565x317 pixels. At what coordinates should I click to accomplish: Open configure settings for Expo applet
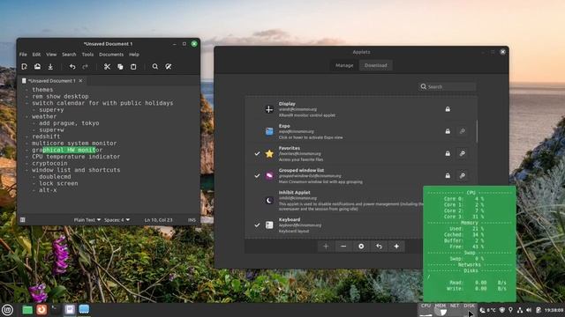pyautogui.click(x=462, y=131)
